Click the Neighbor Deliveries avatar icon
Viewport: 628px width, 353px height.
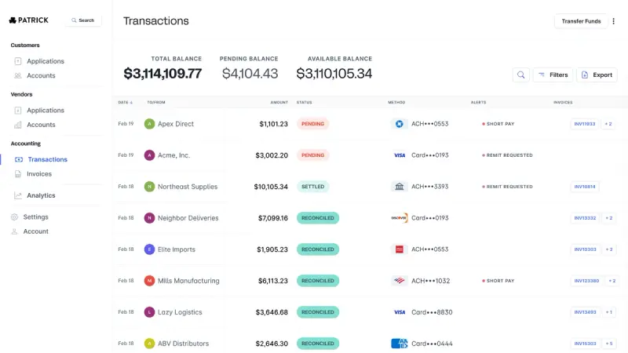149,218
